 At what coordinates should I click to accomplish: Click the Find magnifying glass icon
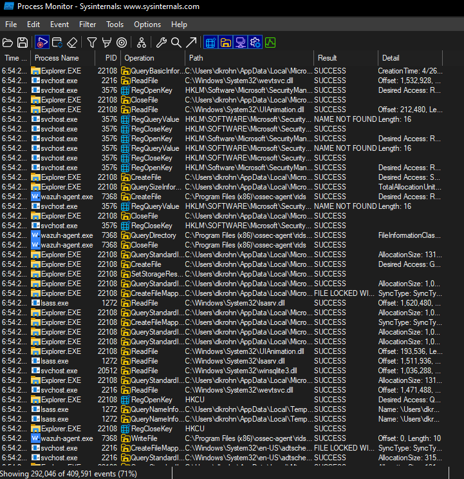(176, 43)
